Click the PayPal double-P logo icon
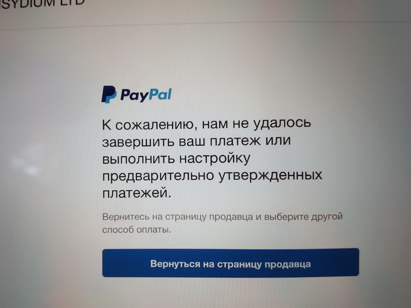411x308 pixels. click(109, 95)
